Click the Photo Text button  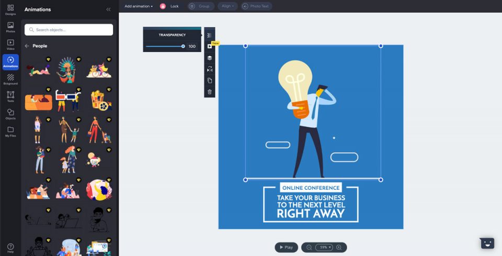pos(256,6)
